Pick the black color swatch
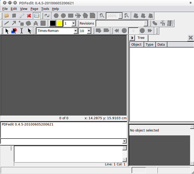This screenshot has width=194, height=174. click(52, 23)
